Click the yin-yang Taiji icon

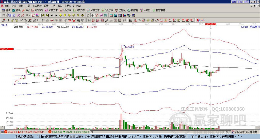198,20
